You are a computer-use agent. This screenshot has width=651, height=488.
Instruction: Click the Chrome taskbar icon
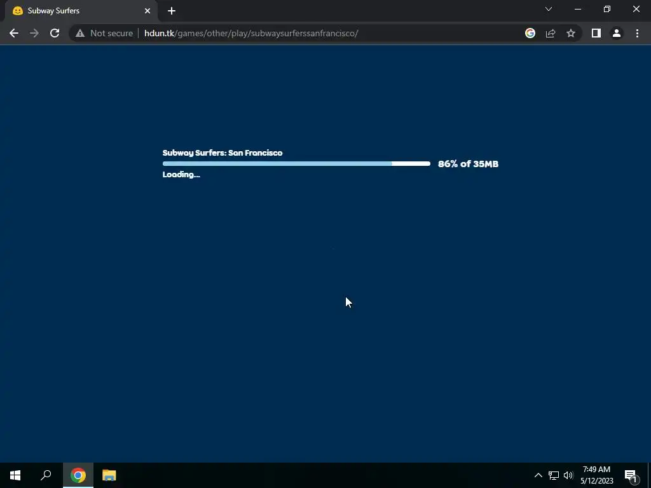[78, 475]
